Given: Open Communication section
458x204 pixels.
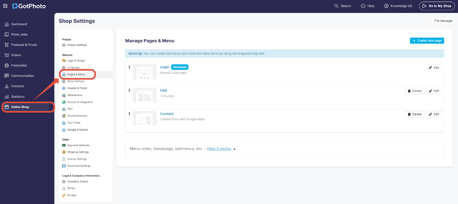Looking at the screenshot, I should pos(22,76).
